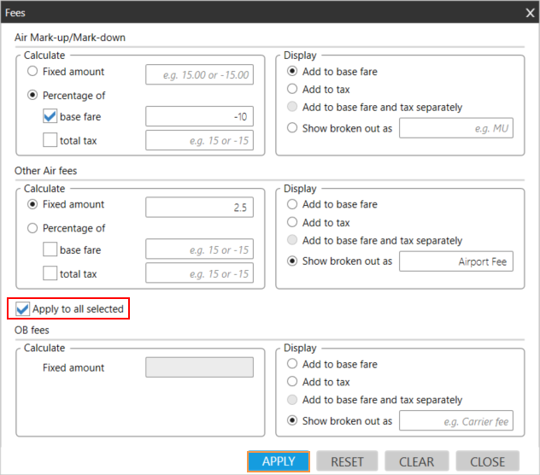The height and width of the screenshot is (475, 540).
Task: Click the OB fees Carrier fee label field
Action: click(456, 421)
